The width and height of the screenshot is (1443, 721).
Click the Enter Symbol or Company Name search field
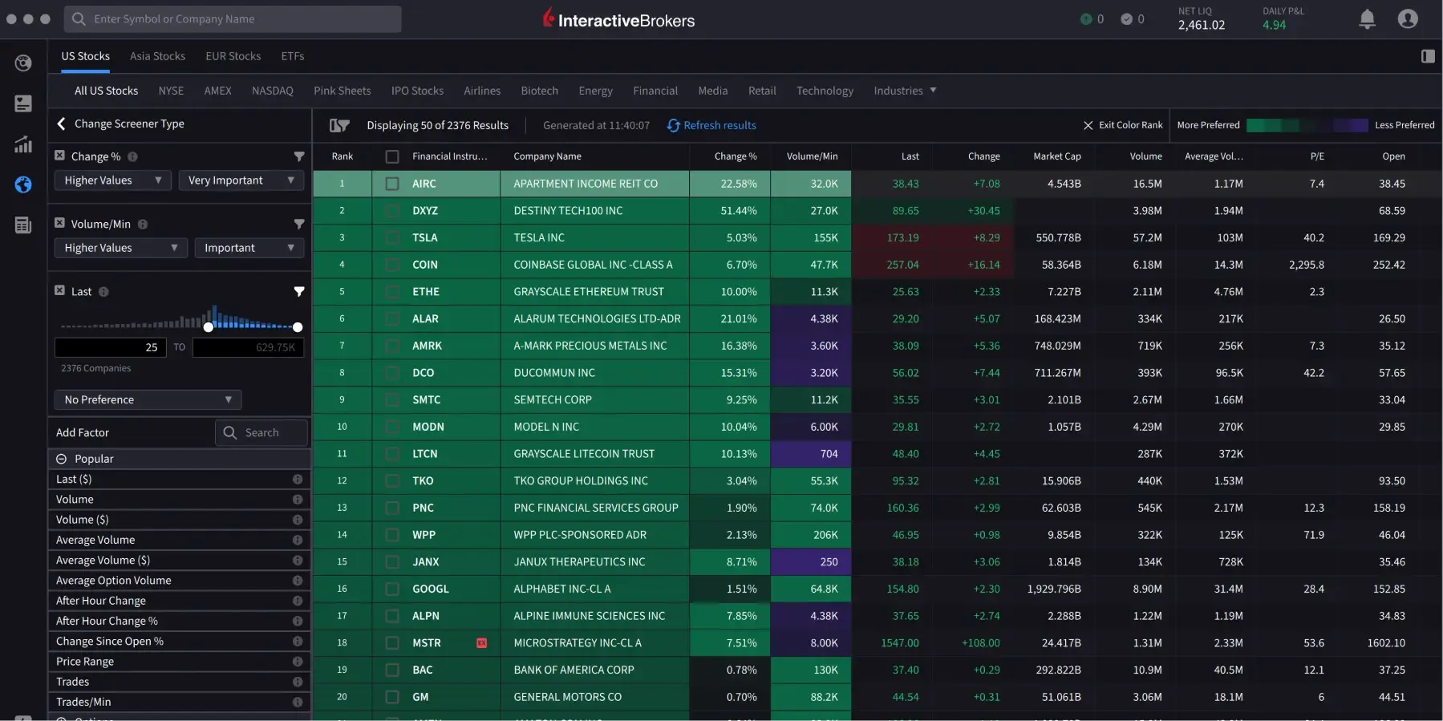coord(233,19)
